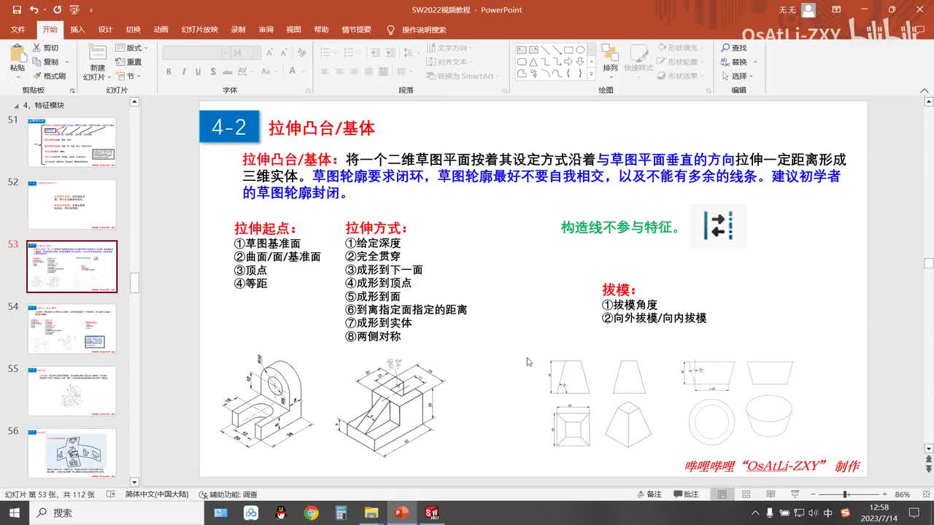934x525 pixels.
Task: Select slide 54 thumbnail
Action: pyautogui.click(x=72, y=329)
